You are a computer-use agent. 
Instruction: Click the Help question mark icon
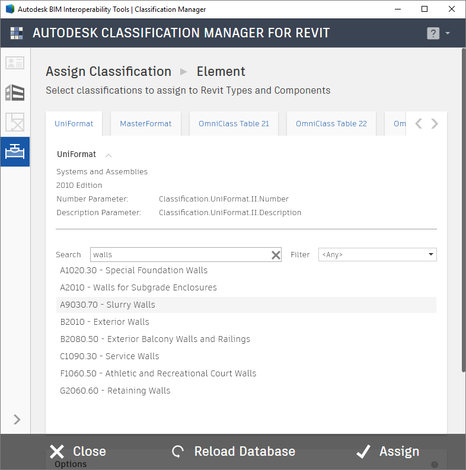(433, 33)
